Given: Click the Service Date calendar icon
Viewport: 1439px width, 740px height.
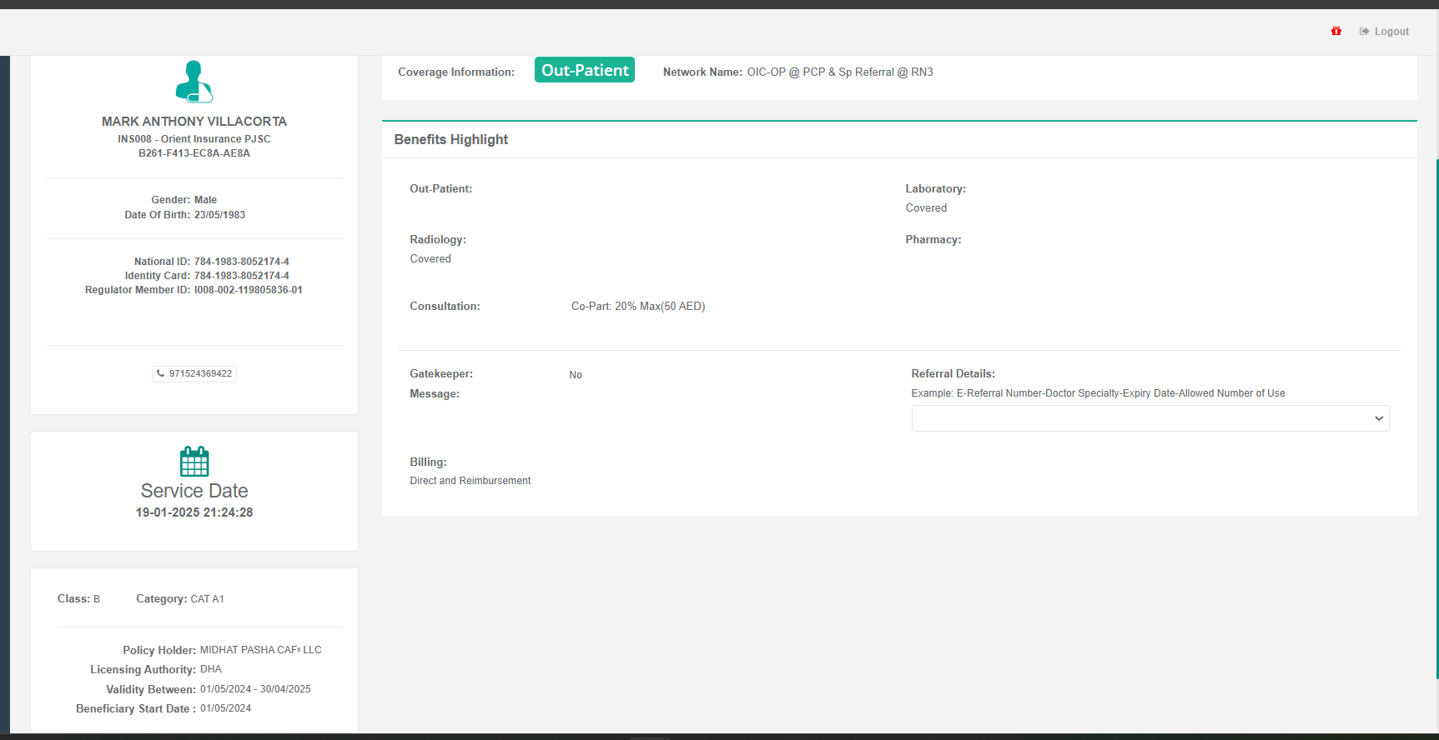Looking at the screenshot, I should click(194, 461).
